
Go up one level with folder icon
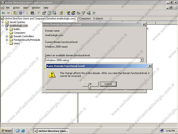pos(15,13)
